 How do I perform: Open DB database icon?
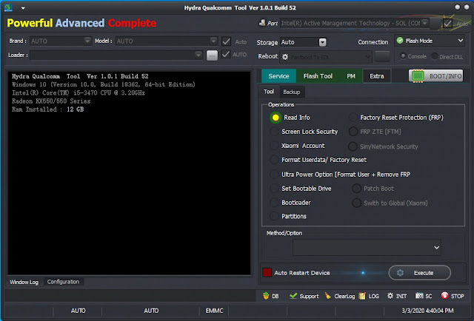click(x=266, y=296)
